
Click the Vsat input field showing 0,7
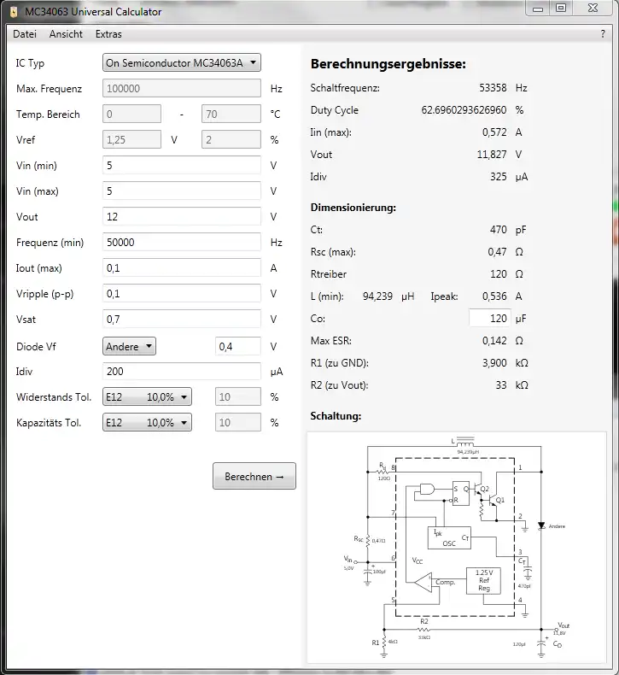pyautogui.click(x=182, y=320)
